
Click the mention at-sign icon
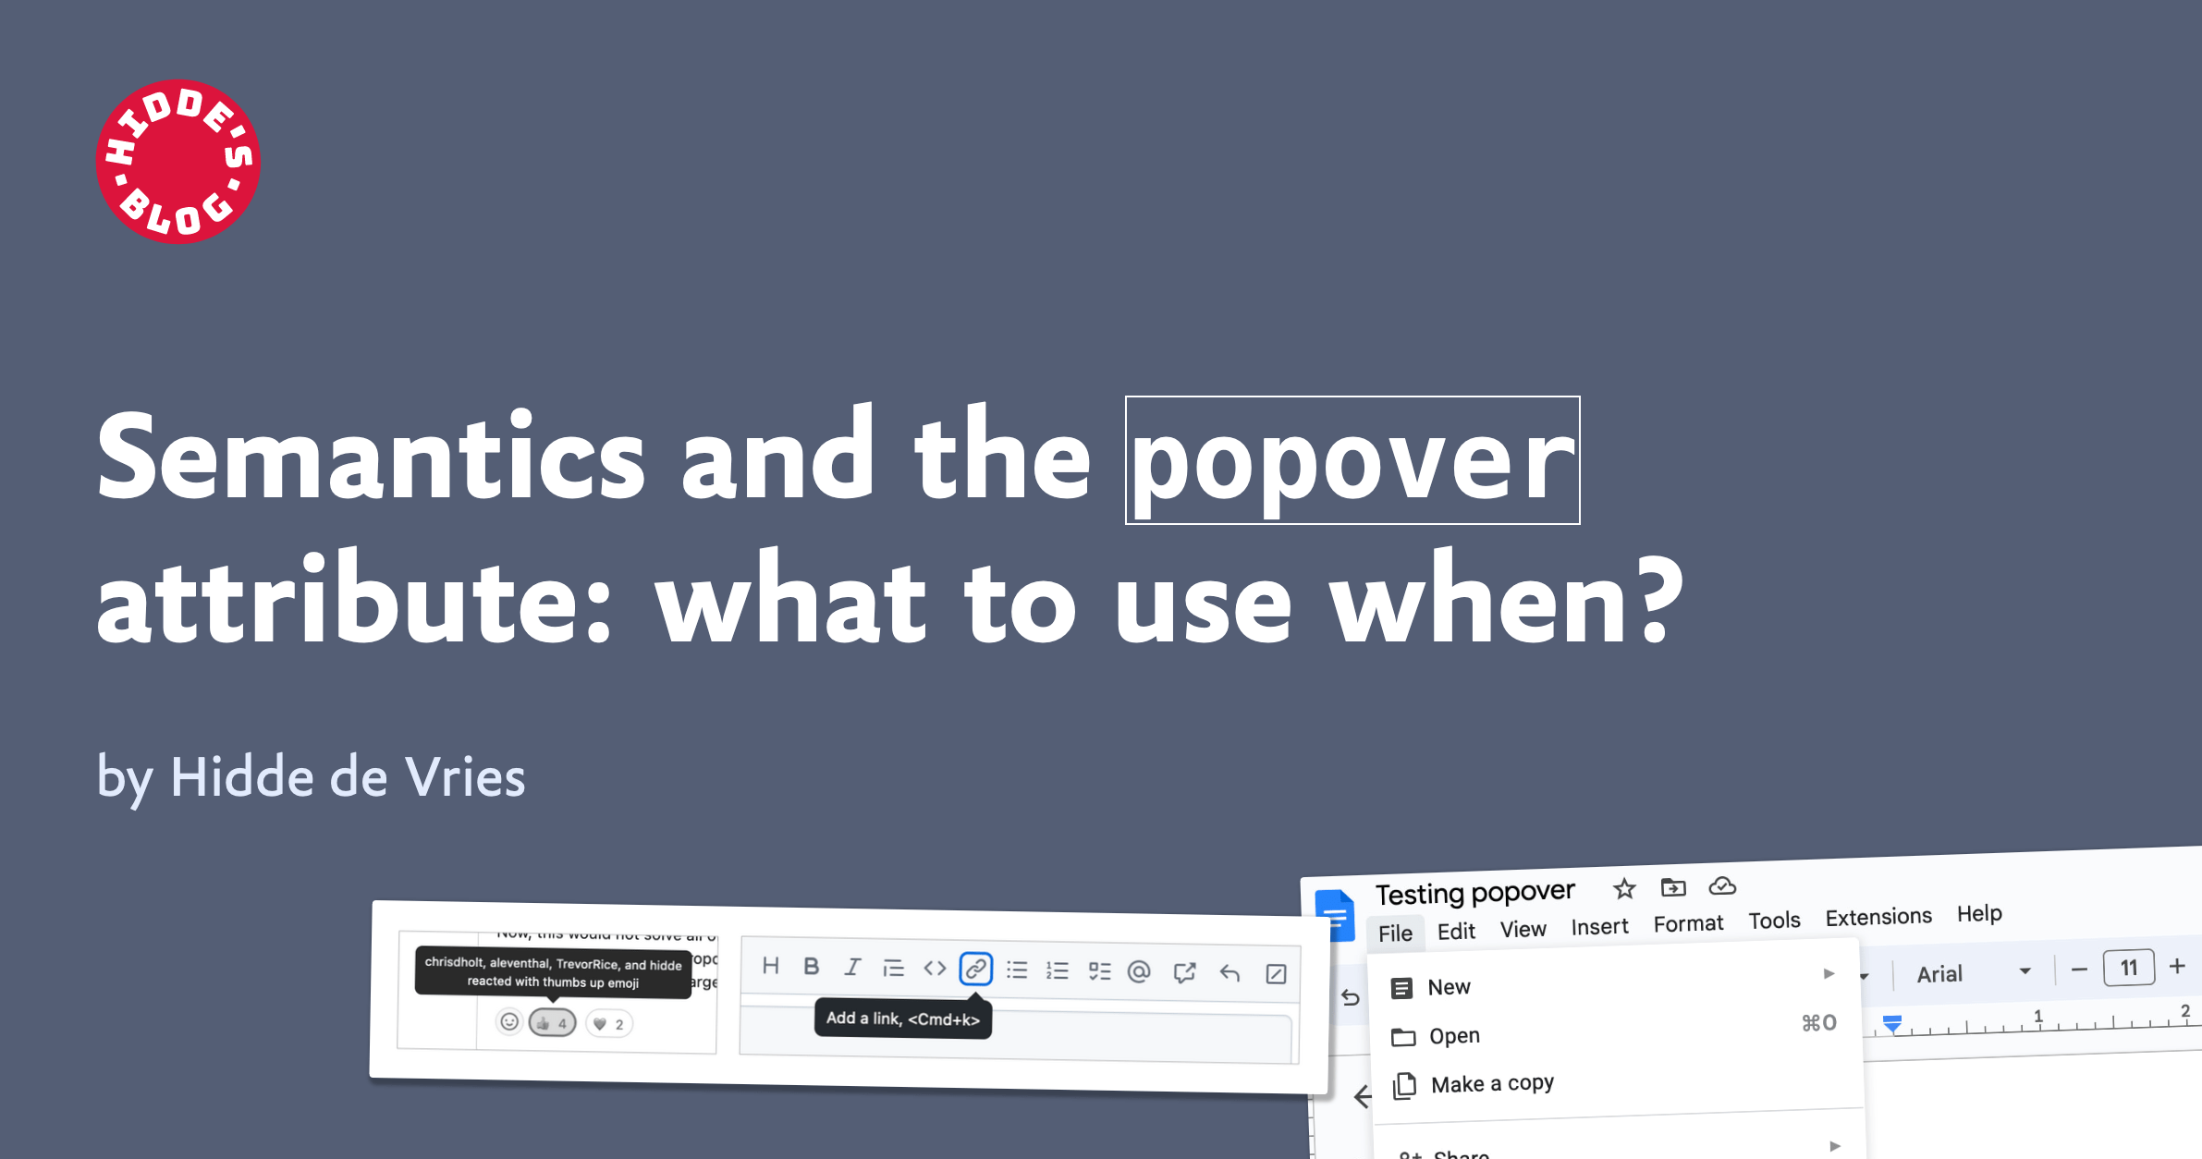(x=1139, y=971)
